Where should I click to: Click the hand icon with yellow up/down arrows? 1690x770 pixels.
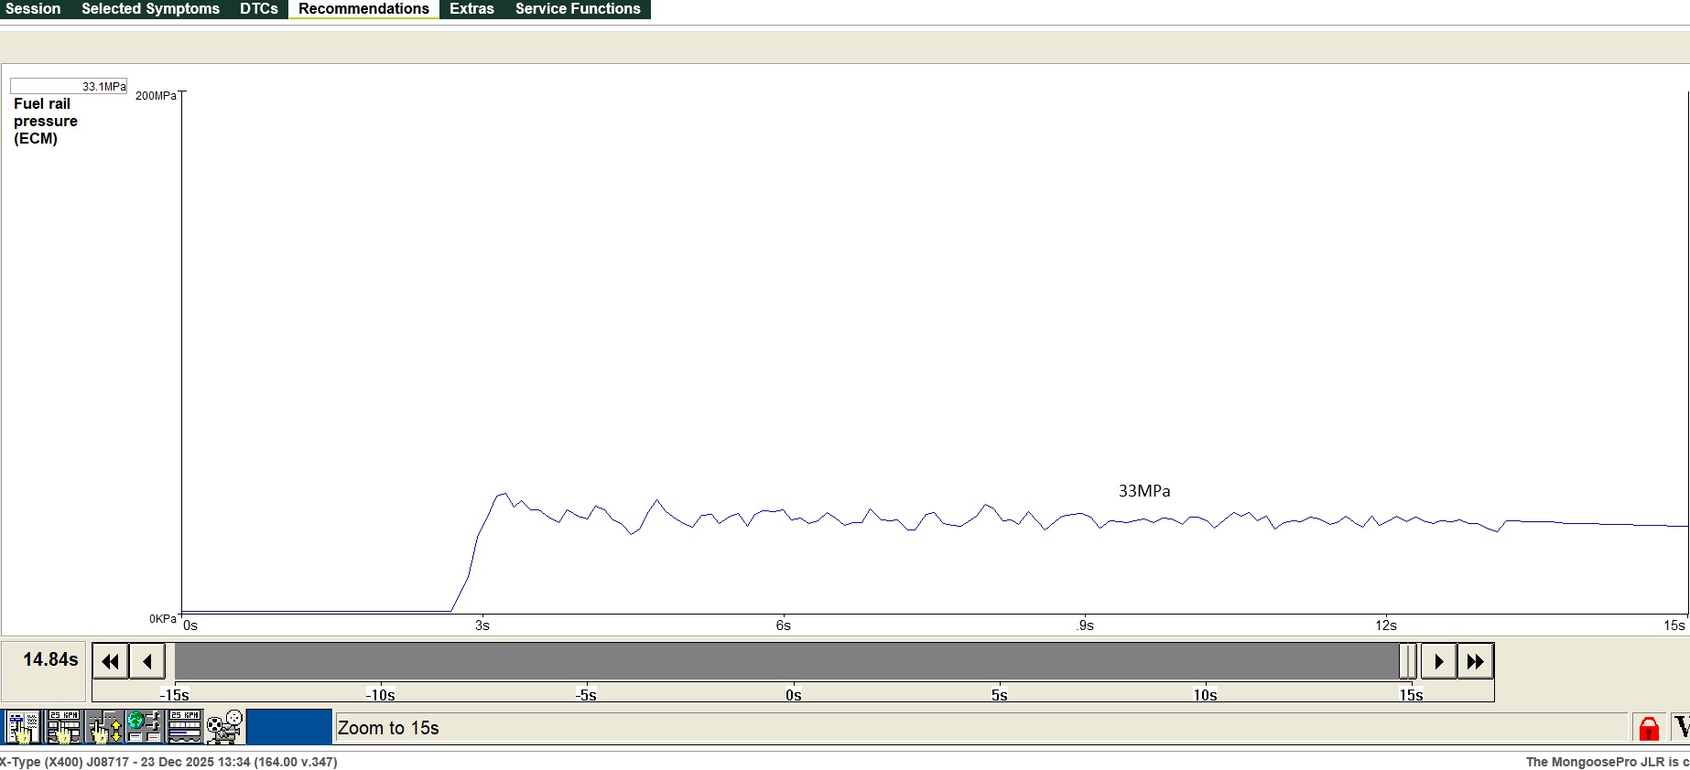pyautogui.click(x=104, y=727)
